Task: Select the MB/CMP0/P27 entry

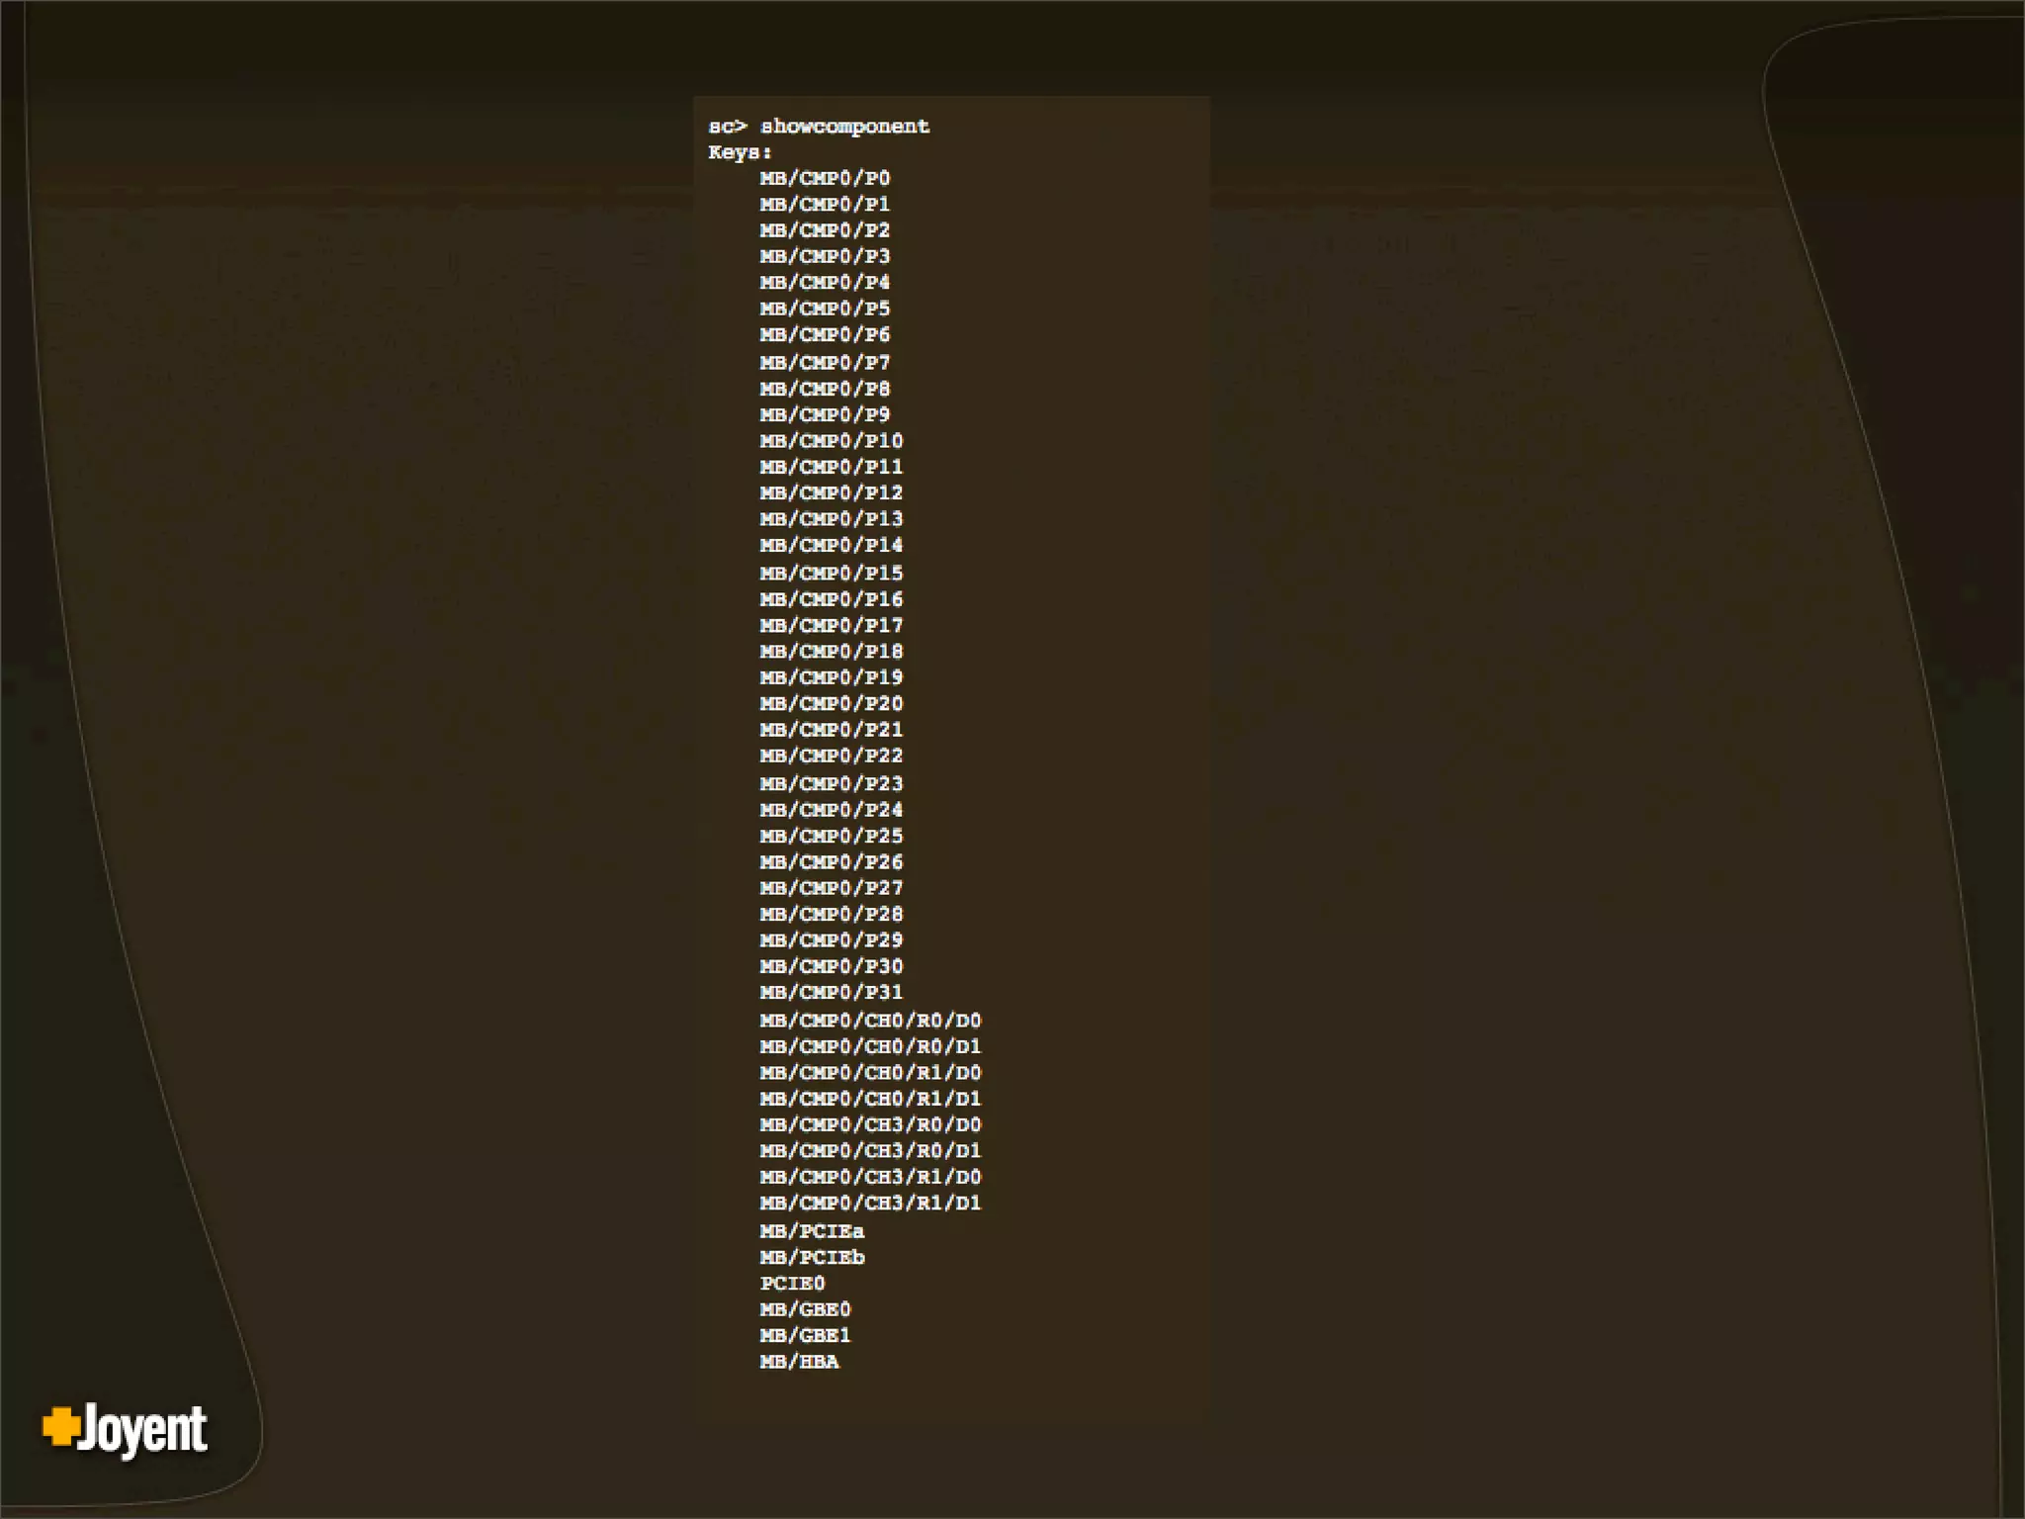Action: (x=832, y=887)
